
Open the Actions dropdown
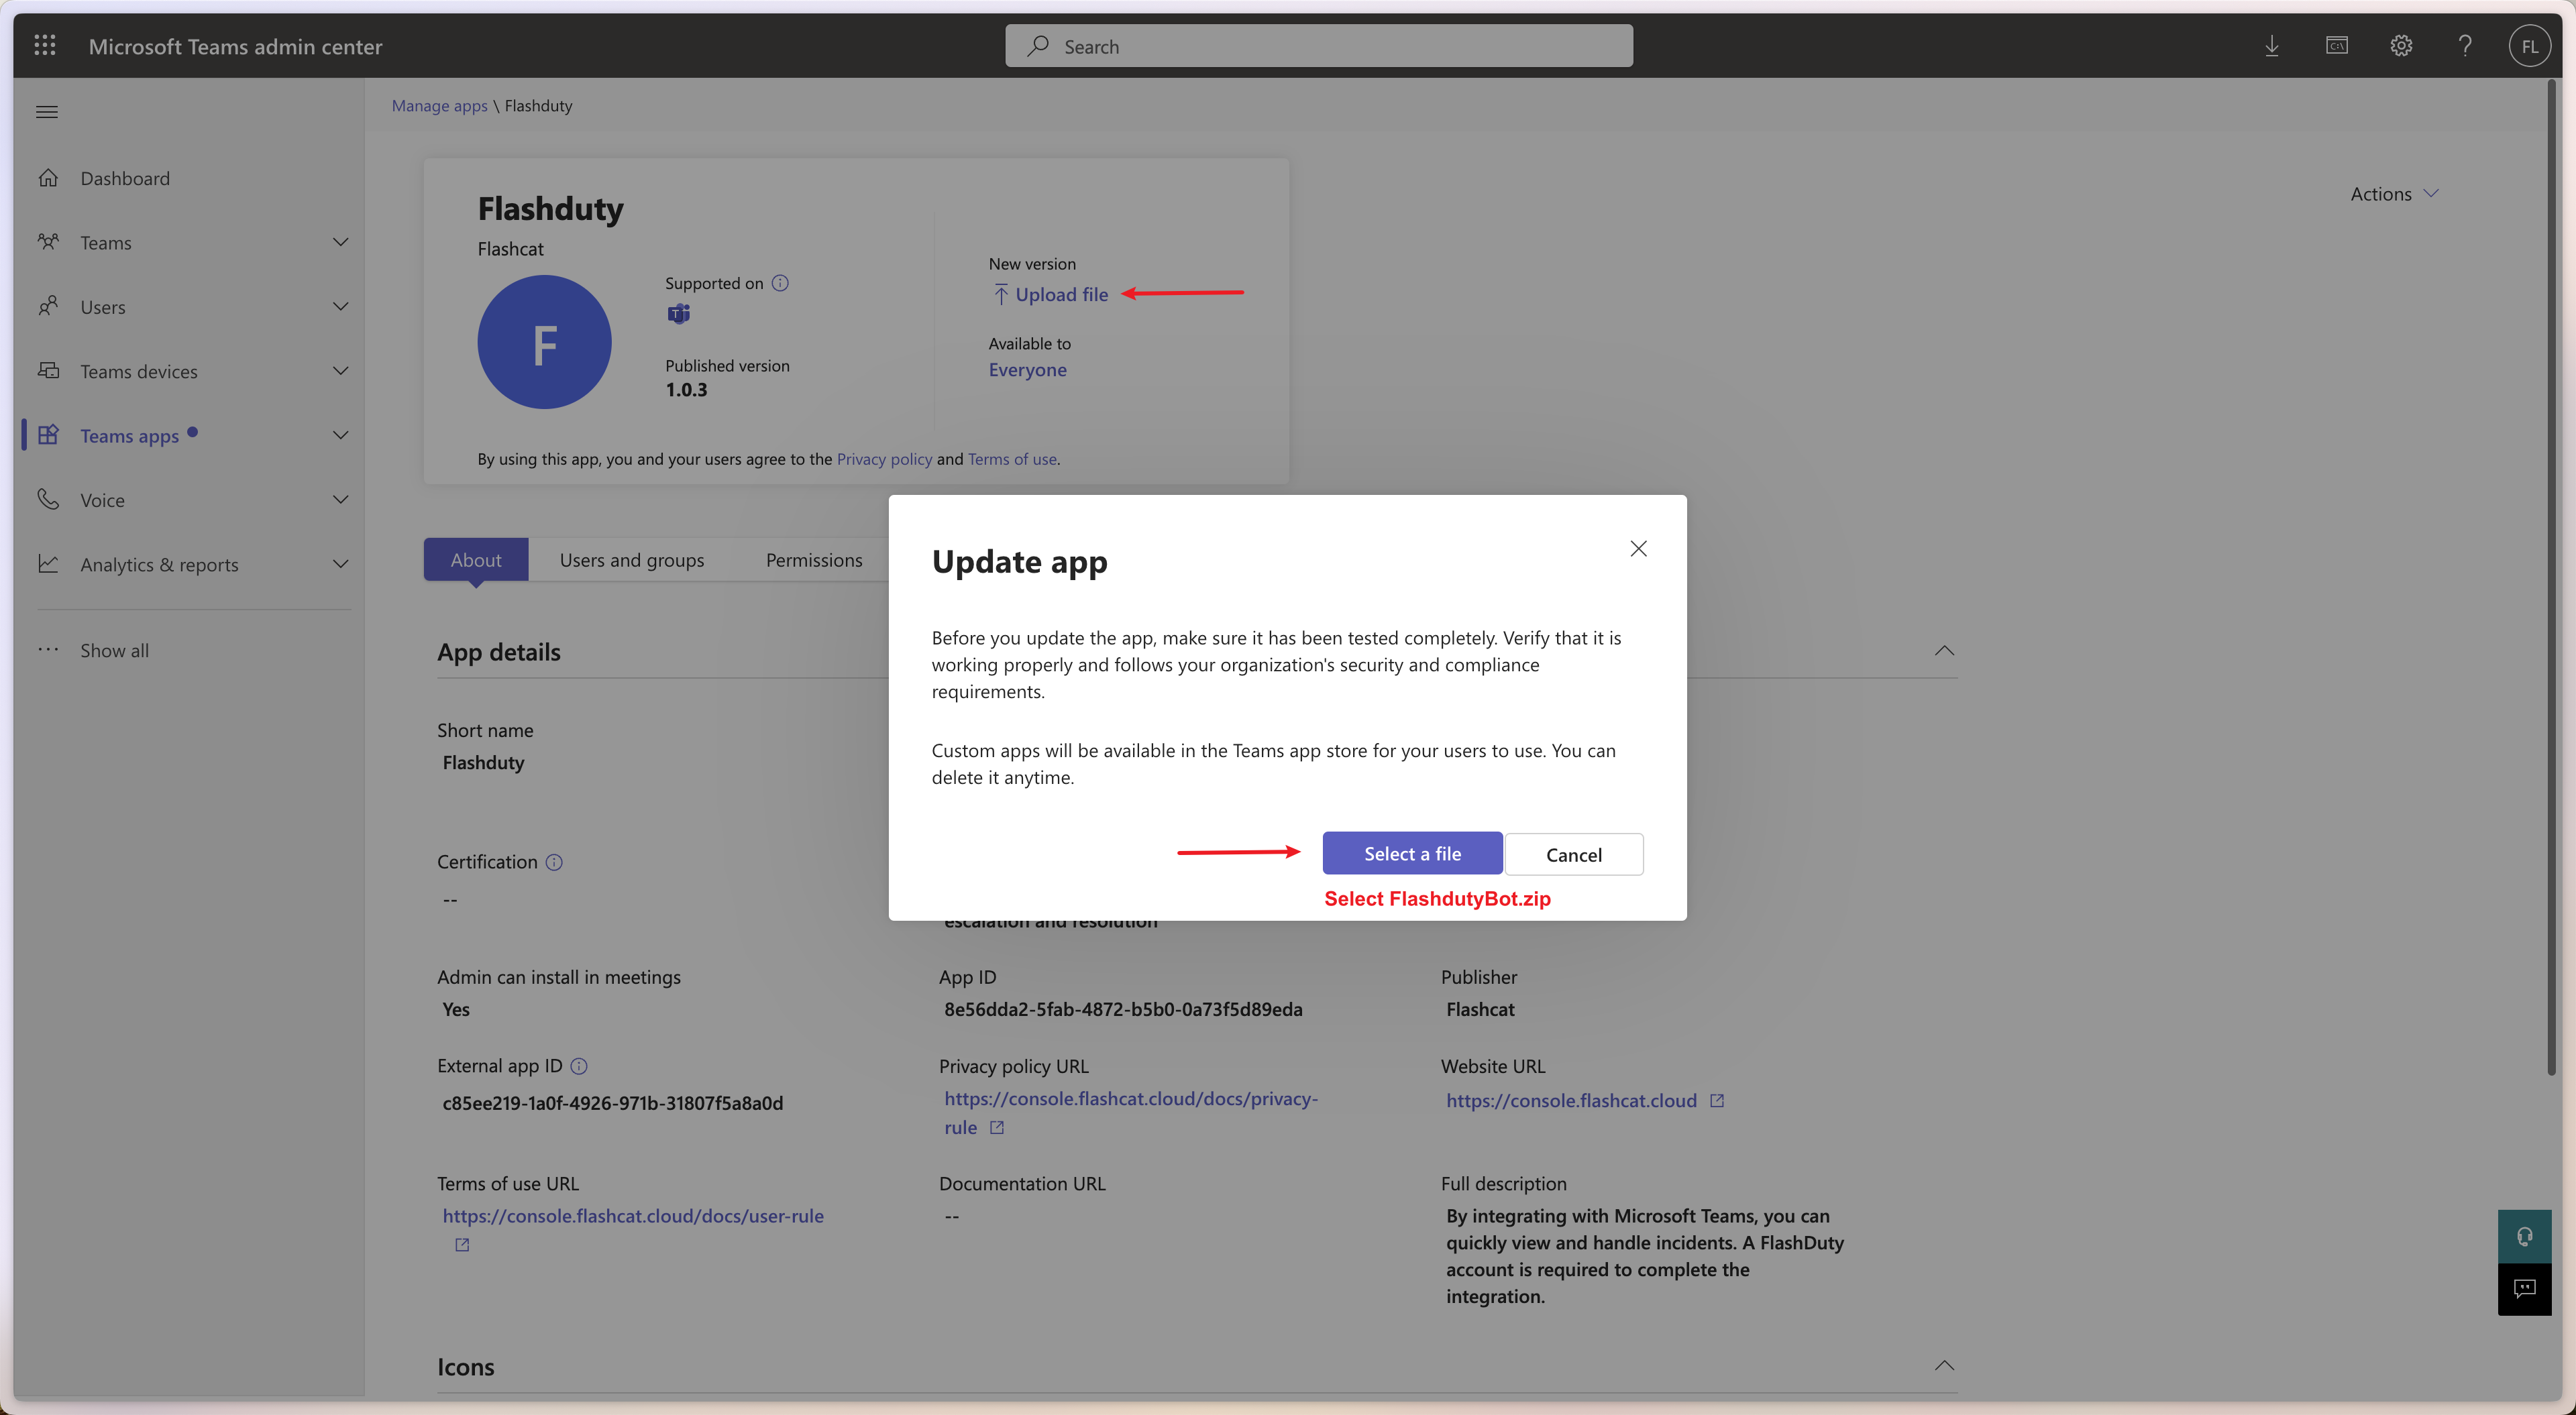tap(2394, 194)
